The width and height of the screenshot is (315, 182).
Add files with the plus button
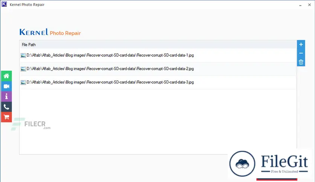[x=301, y=44]
